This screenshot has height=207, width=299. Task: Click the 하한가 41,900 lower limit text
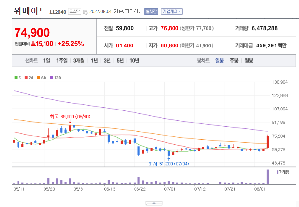coord(196,45)
